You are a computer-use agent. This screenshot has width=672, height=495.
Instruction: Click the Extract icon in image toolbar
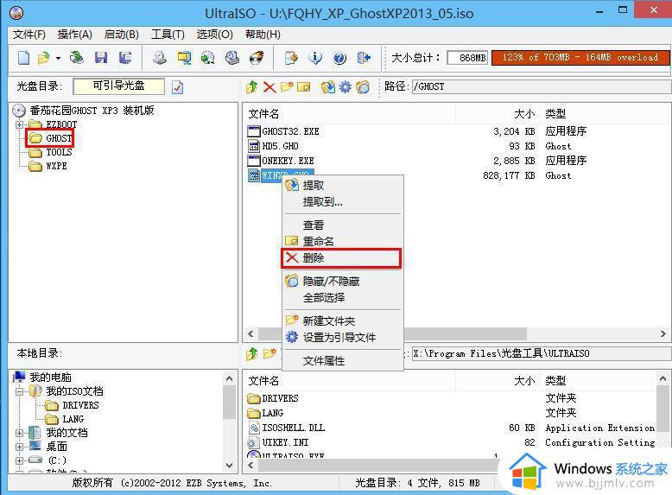[328, 87]
